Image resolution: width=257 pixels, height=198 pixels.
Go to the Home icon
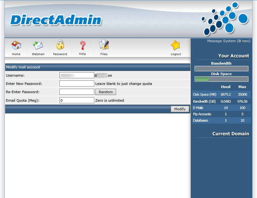click(16, 45)
